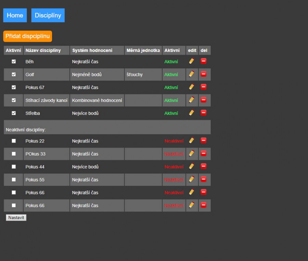Click delete icon for Pokus 44
Viewport: 308px width, 261px height.
point(203,166)
